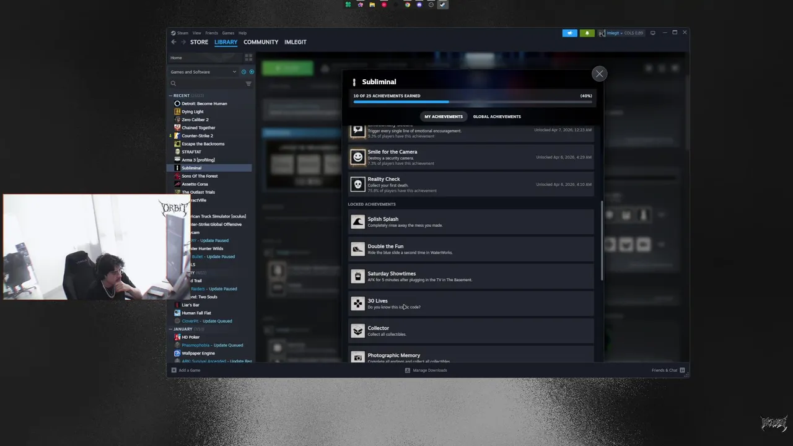Click the Splish Splash achievement wave icon
Viewport: 793px width, 446px height.
357,222
